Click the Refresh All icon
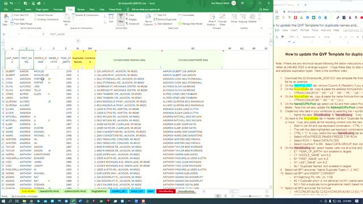Viewport: 363px width, 204px height. click(x=67, y=20)
